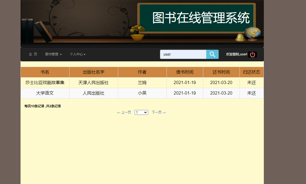Select the 还书时间 column header

(x=221, y=72)
